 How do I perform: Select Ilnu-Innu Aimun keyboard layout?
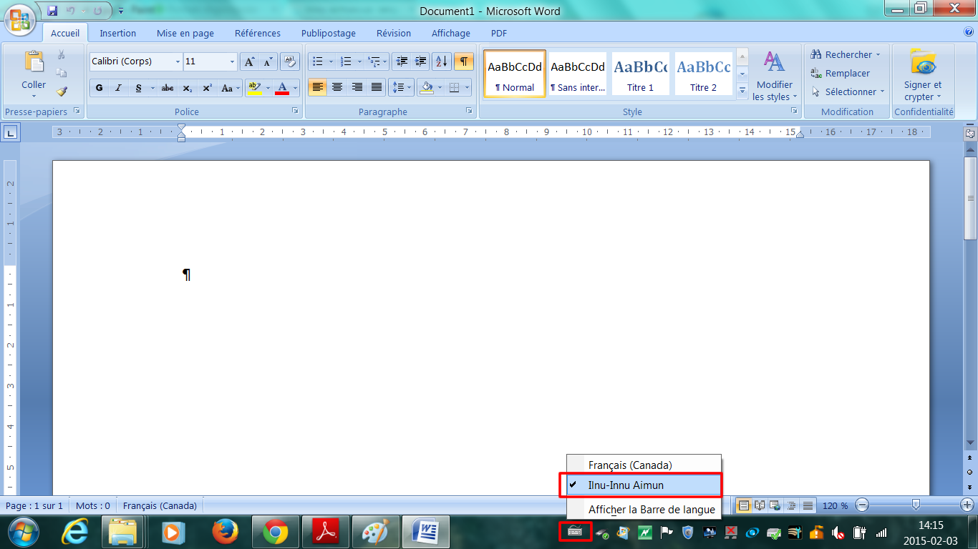pos(626,485)
